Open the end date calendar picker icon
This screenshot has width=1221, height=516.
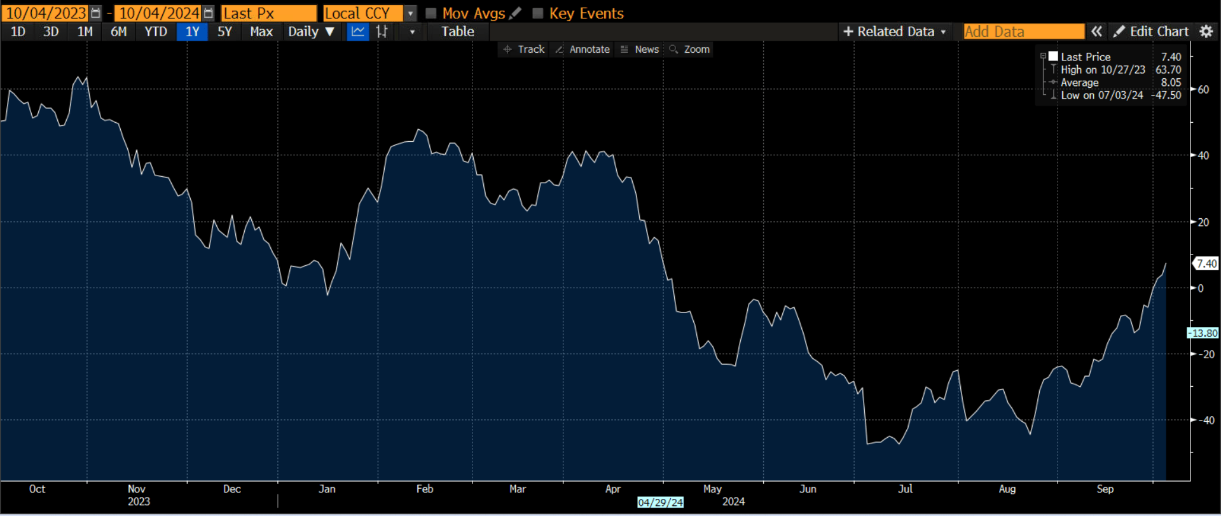coord(209,13)
